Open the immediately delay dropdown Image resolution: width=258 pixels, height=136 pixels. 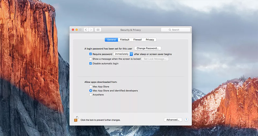123,54
